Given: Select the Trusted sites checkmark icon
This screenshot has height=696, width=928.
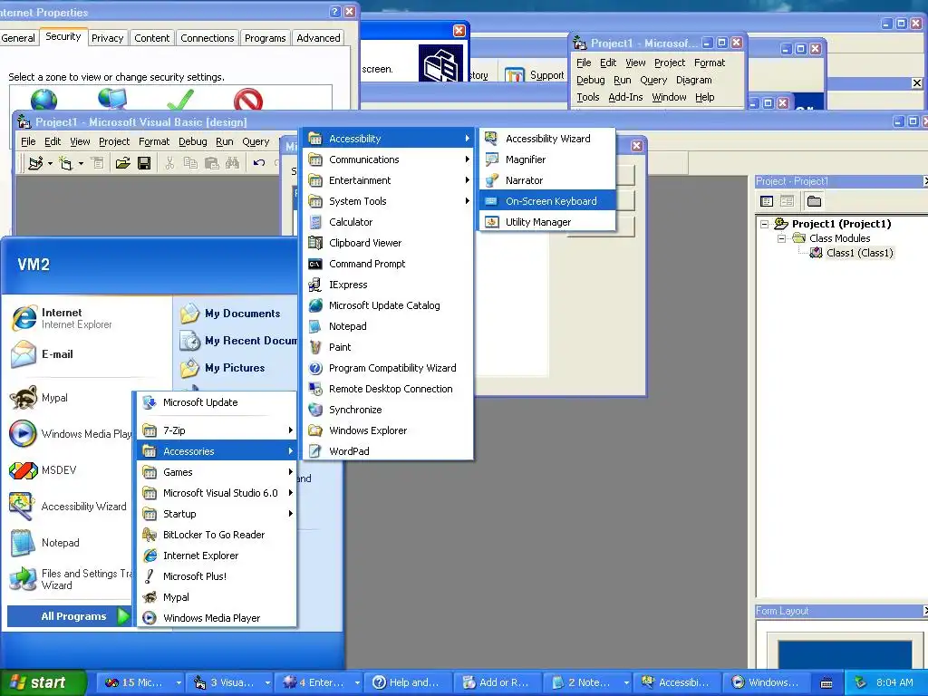Looking at the screenshot, I should (x=180, y=100).
